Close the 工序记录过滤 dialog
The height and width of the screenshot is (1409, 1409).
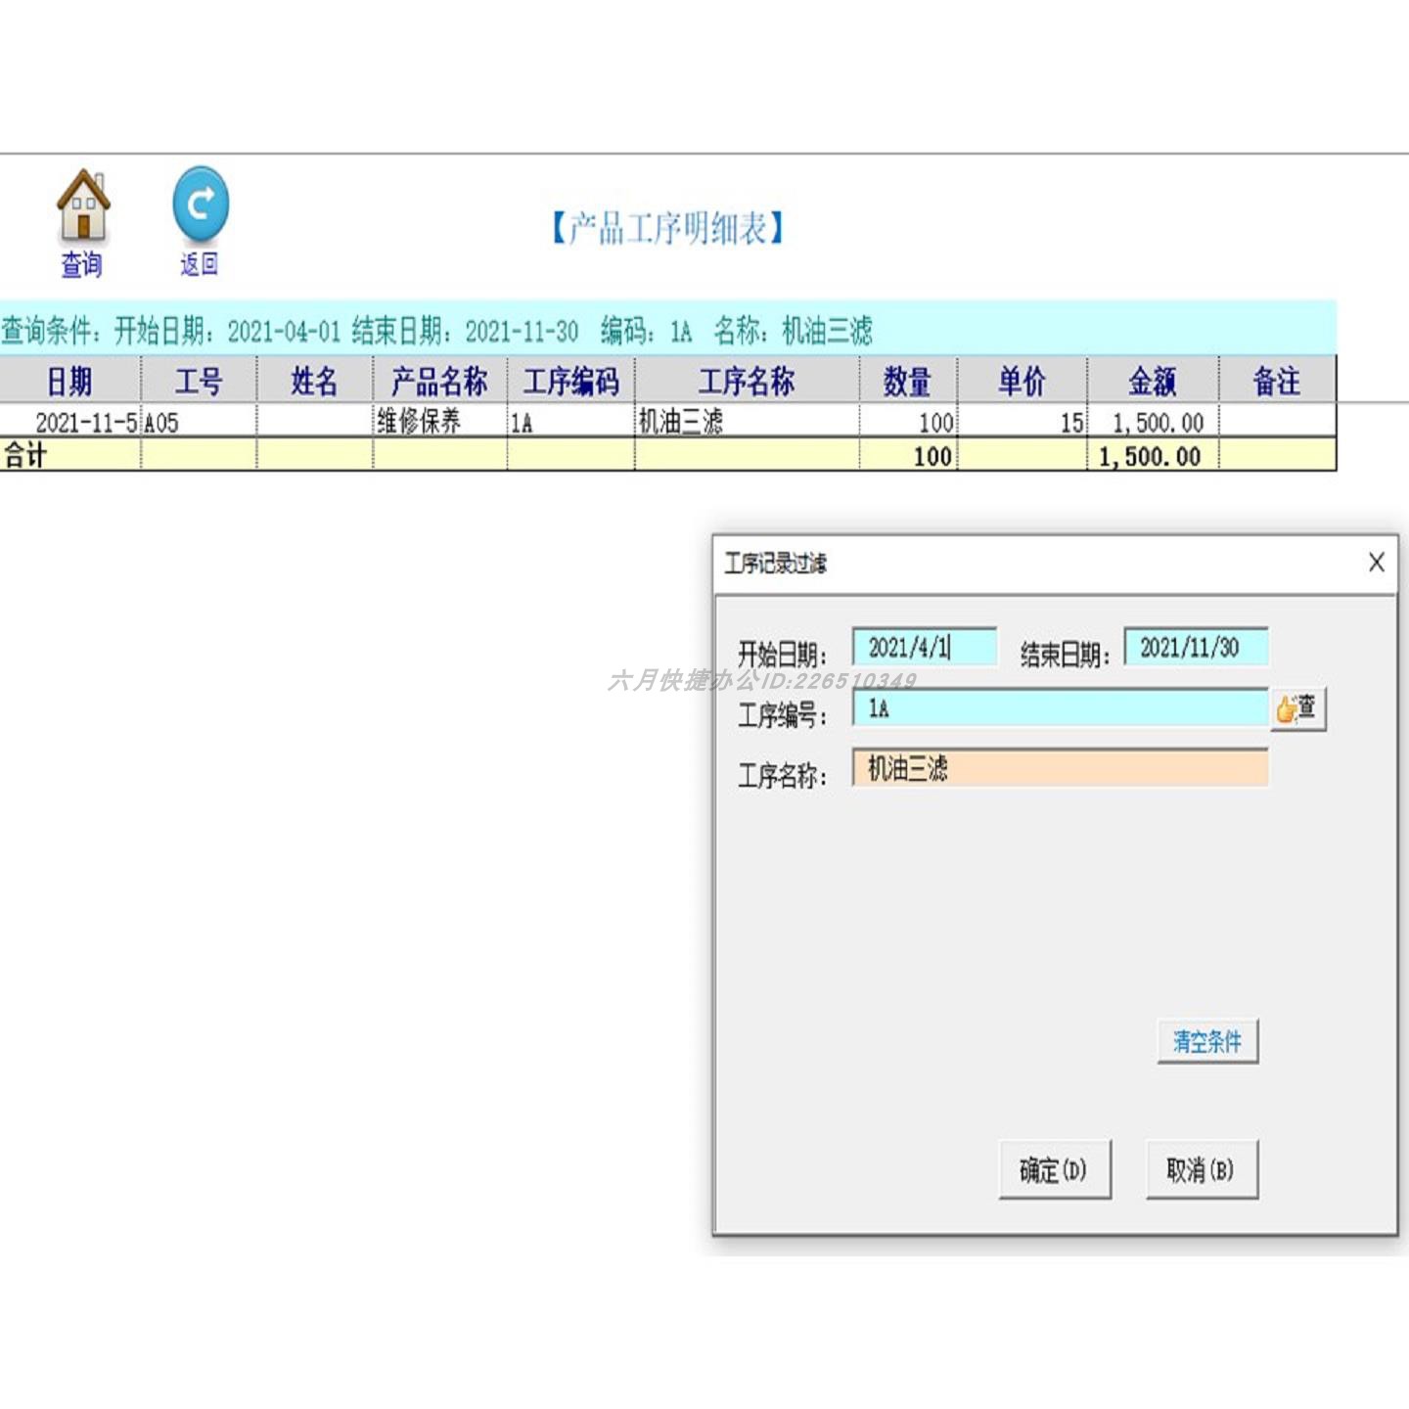[x=1376, y=563]
